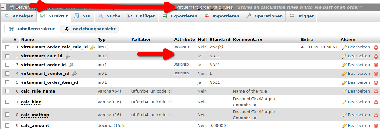380x129 pixels.
Task: Click the pencil edit icon for calc_kind row
Action: [x=344, y=102]
